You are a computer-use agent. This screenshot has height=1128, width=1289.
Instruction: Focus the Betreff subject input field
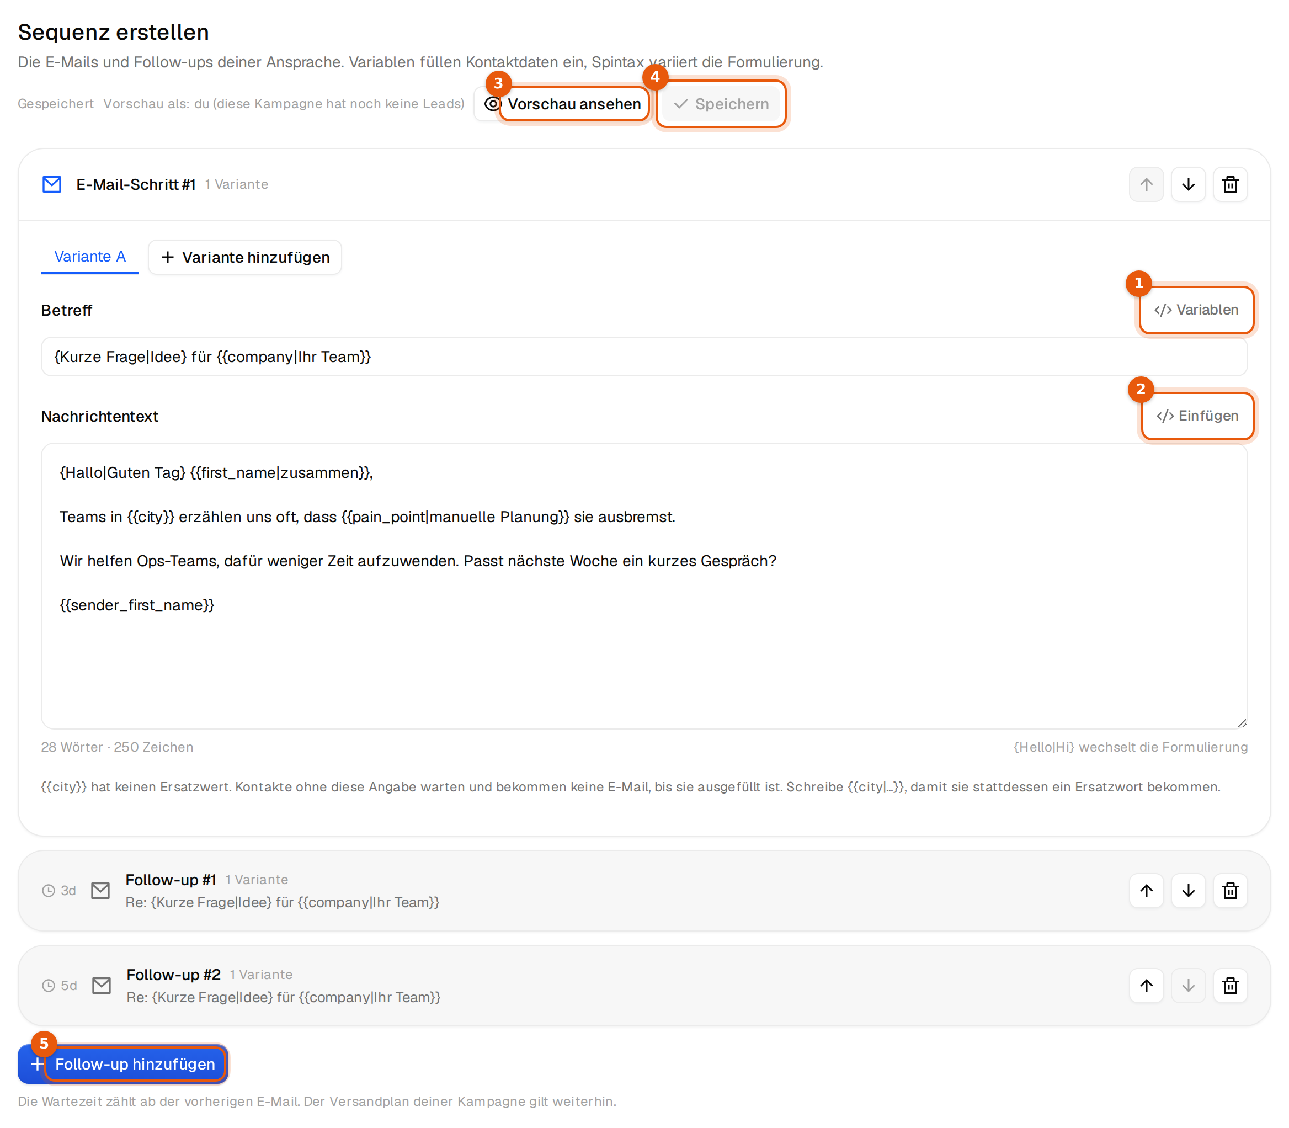pyautogui.click(x=644, y=357)
